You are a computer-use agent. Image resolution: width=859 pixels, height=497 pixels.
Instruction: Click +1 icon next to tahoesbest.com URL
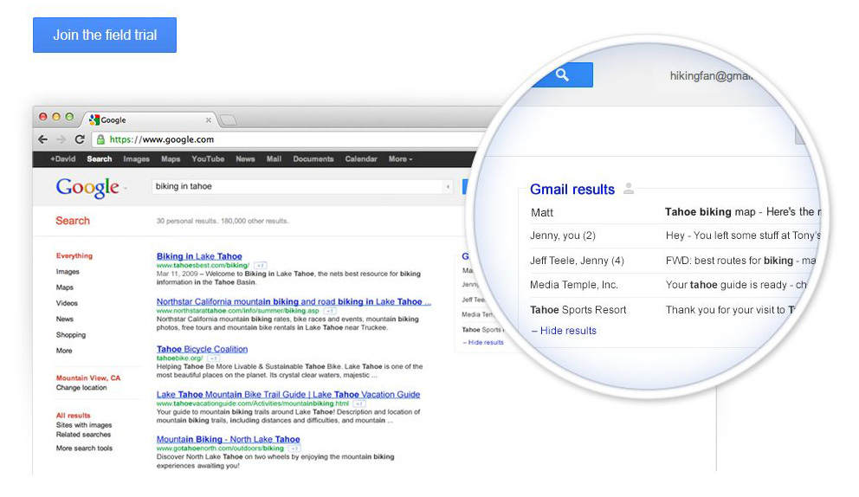(261, 265)
